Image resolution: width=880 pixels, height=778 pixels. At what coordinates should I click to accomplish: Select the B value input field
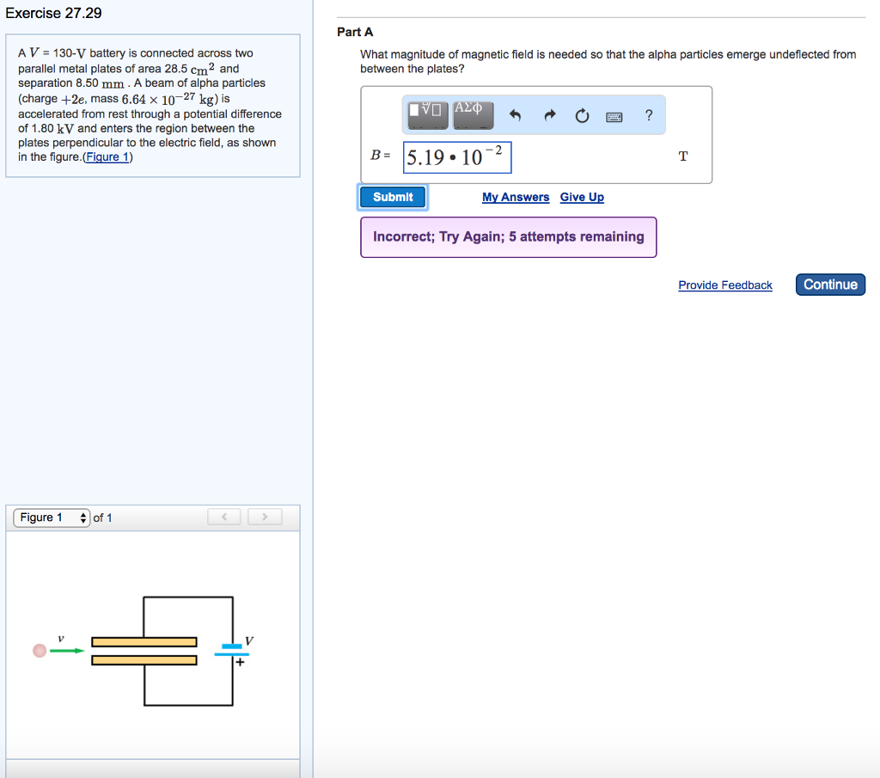tap(457, 157)
